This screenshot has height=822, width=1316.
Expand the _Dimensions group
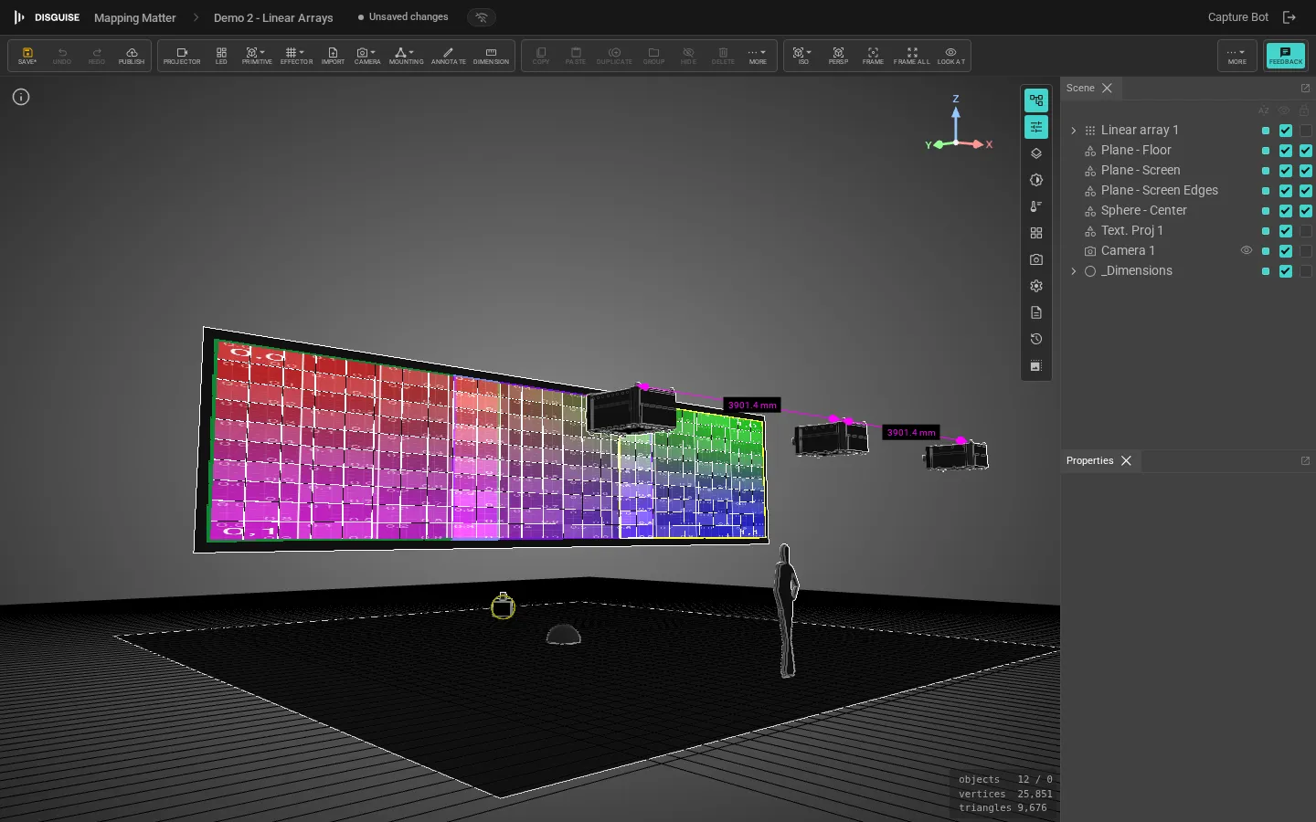pos(1074,271)
